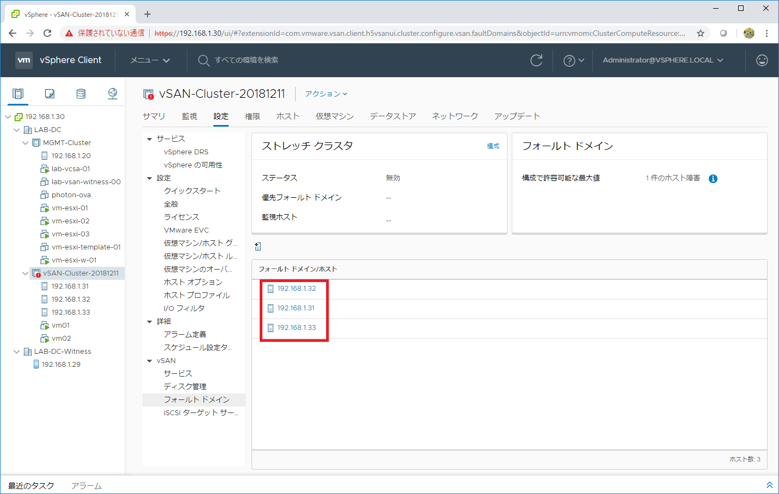779x494 pixels.
Task: Collapse the 192.168.1.30 vCenter node
Action: tap(8, 117)
